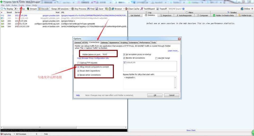The width and height of the screenshot is (254, 136).
Task: Toggle Monitor all connections checkbox
Action: click(x=124, y=58)
